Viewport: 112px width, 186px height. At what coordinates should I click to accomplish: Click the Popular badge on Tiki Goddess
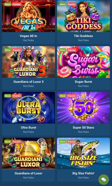[72, 4]
